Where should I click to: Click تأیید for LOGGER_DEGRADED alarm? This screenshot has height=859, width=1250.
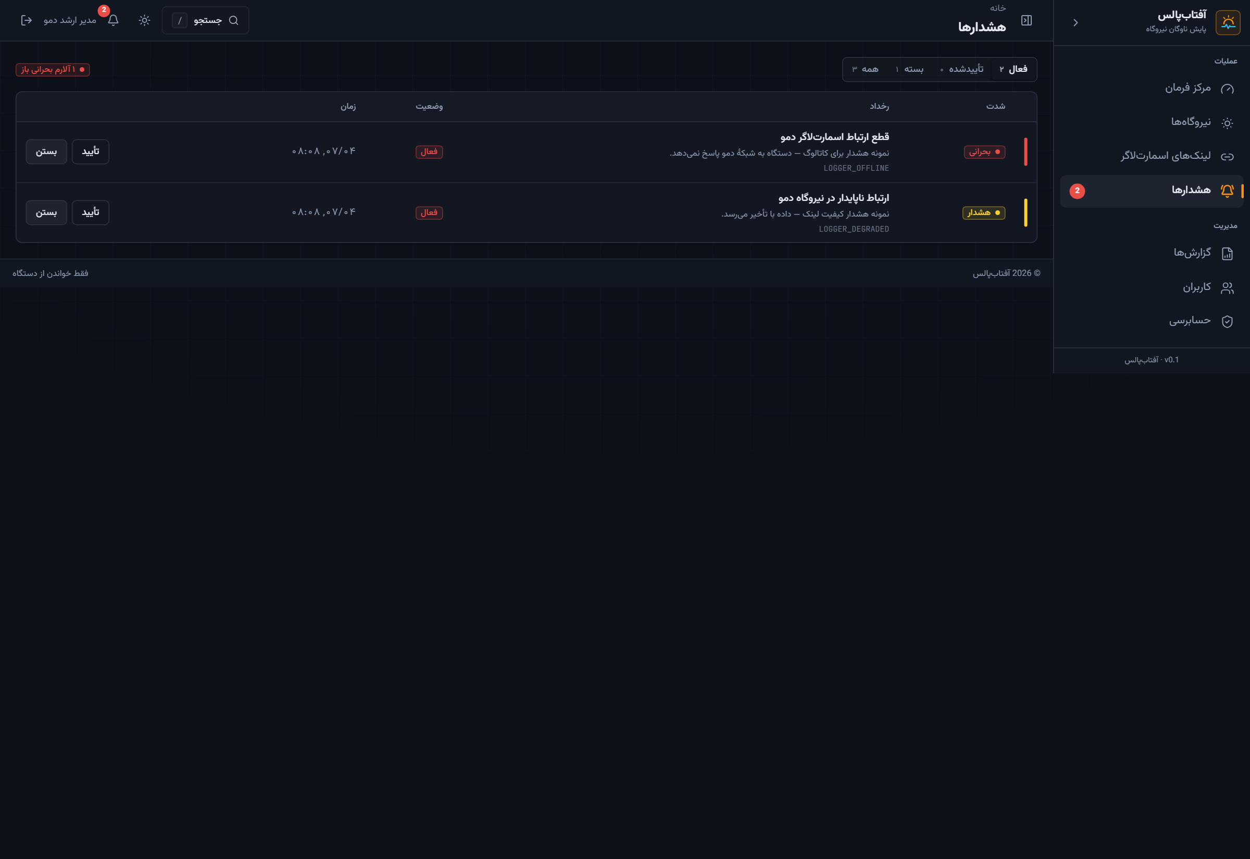[91, 212]
